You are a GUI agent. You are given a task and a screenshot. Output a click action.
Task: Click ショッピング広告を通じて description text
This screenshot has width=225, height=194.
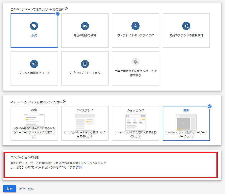point(136,134)
